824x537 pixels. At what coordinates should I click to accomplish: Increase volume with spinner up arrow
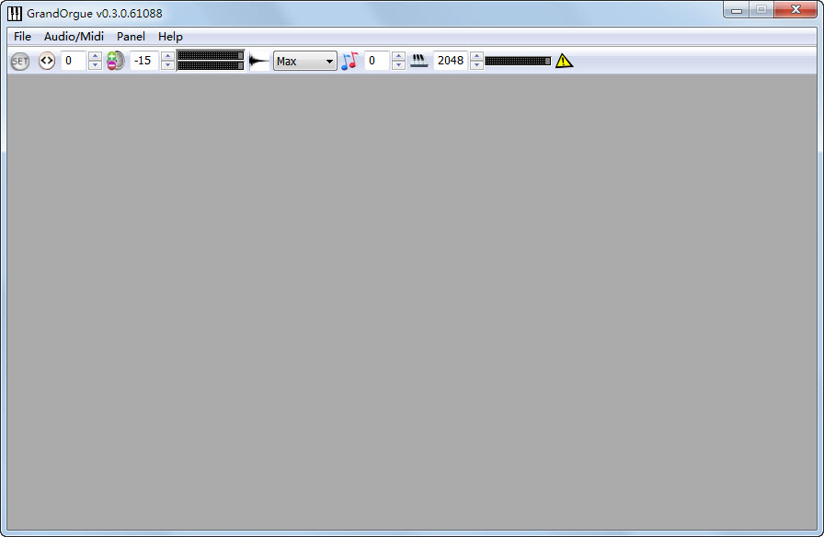click(x=167, y=56)
